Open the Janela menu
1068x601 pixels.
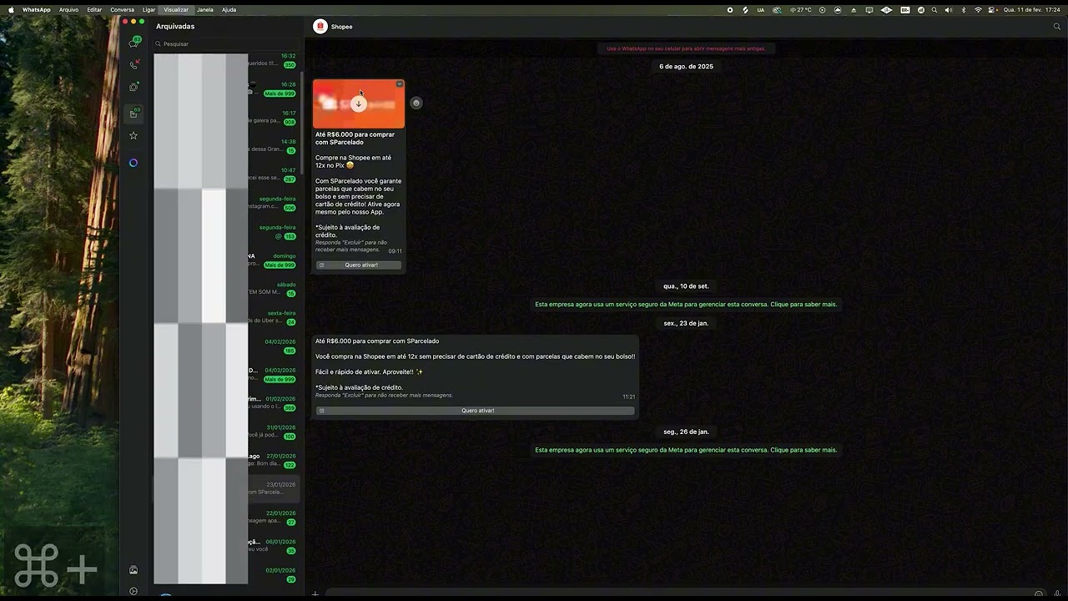[205, 10]
